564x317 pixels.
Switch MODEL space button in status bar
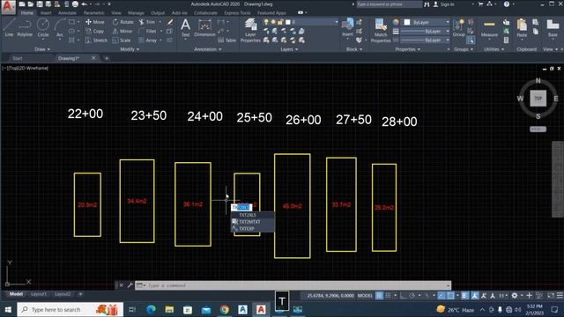(x=365, y=296)
